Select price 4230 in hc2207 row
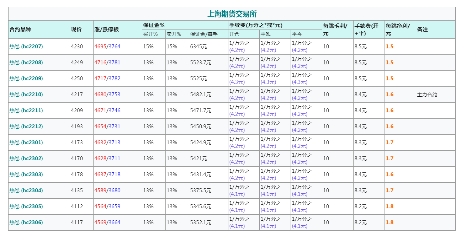This screenshot has height=236, width=461. click(x=77, y=47)
